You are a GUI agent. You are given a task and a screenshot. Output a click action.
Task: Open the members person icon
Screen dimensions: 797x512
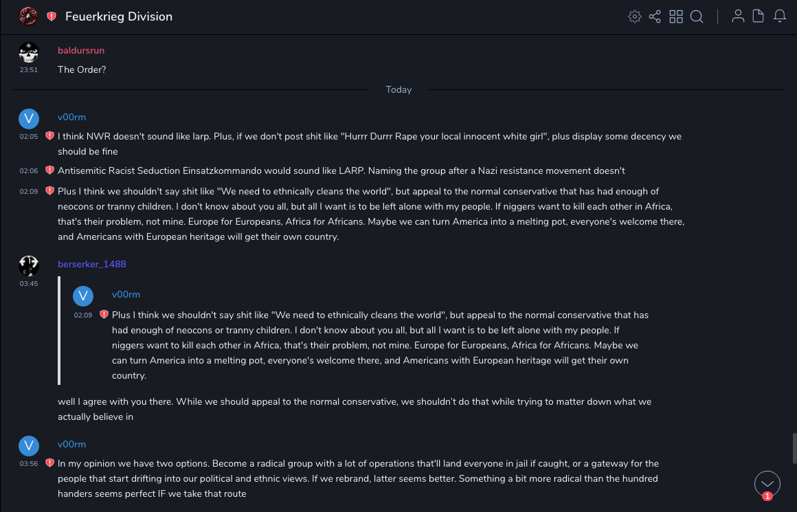click(x=738, y=16)
